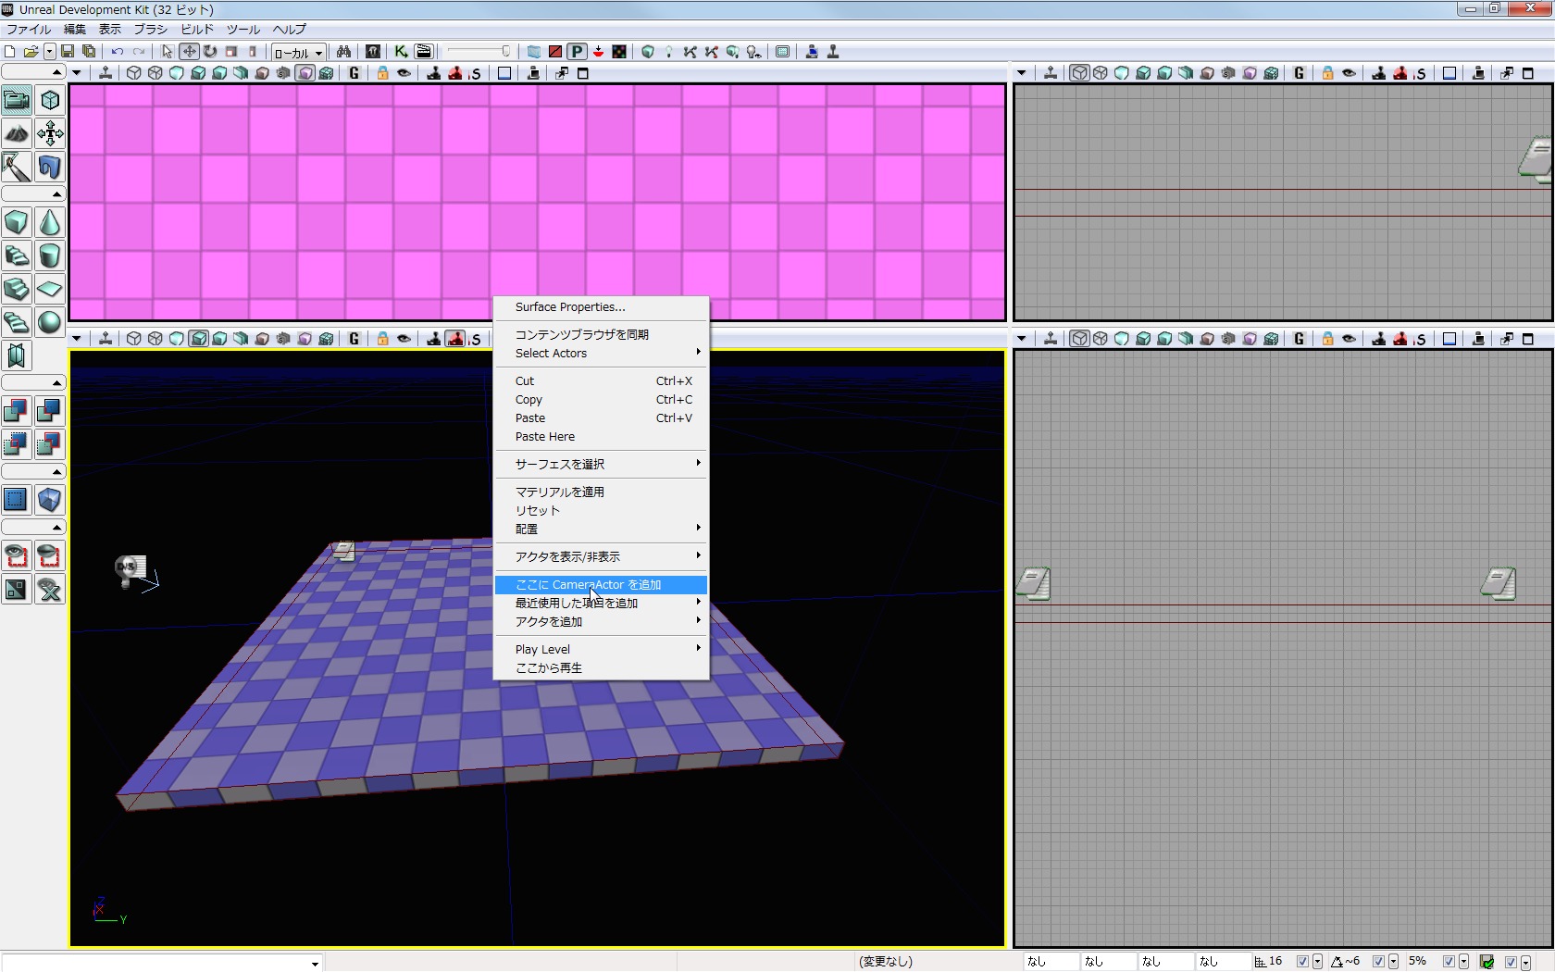Viewport: 1555px width, 972px height.
Task: Open the Kismet editor icon
Action: 401,52
